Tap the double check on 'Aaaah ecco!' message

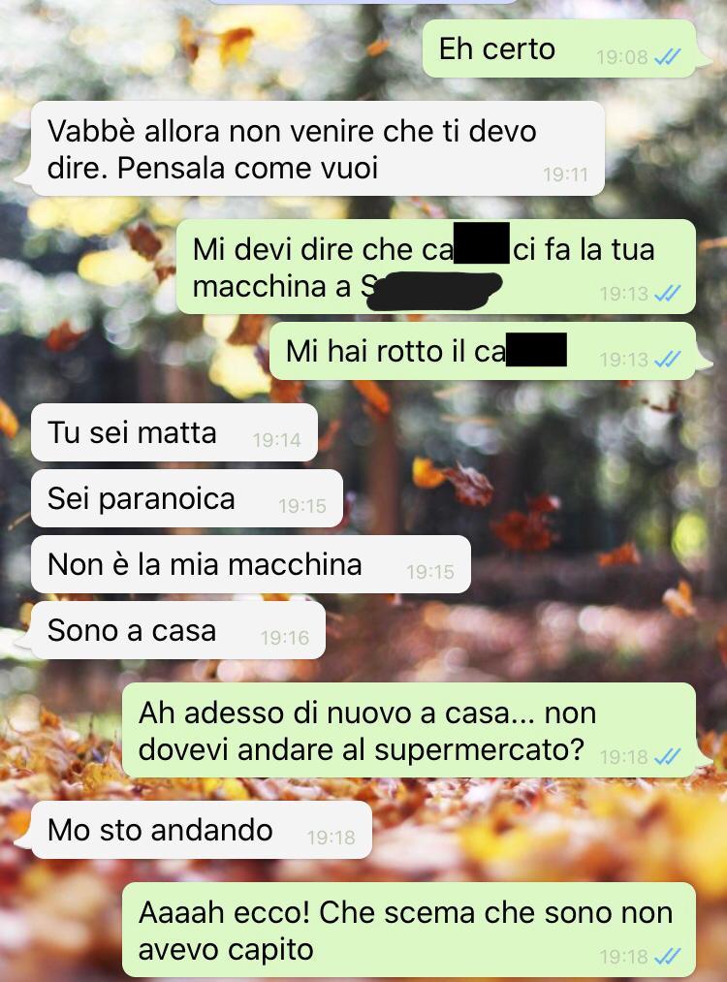click(667, 957)
